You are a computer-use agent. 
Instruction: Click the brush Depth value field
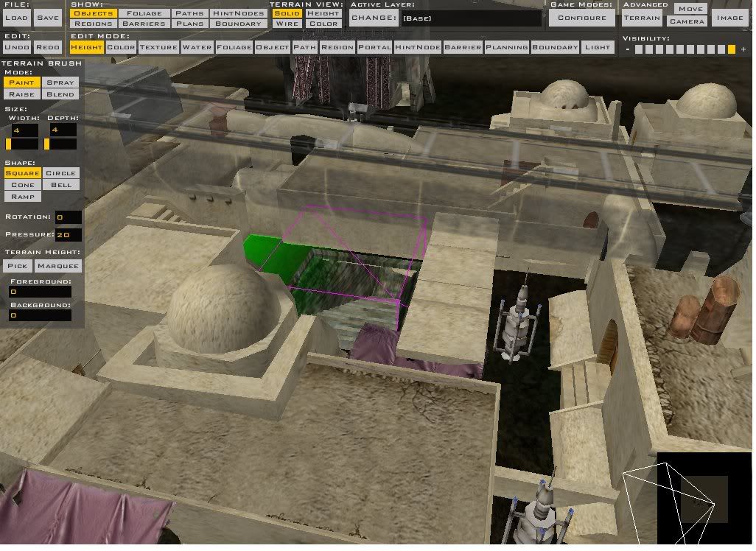pyautogui.click(x=63, y=130)
